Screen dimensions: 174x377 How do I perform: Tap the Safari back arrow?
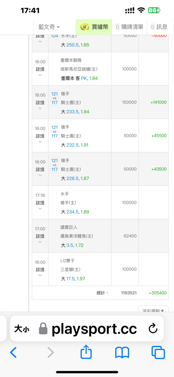(14, 352)
